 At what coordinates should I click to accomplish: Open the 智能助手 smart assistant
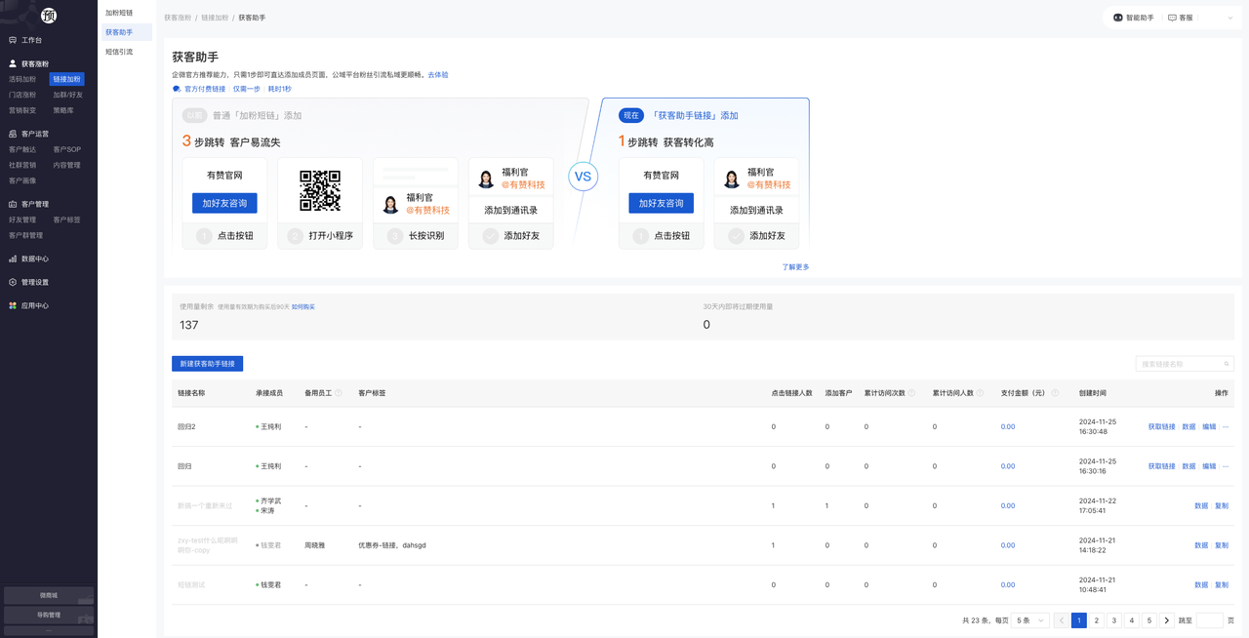1134,18
